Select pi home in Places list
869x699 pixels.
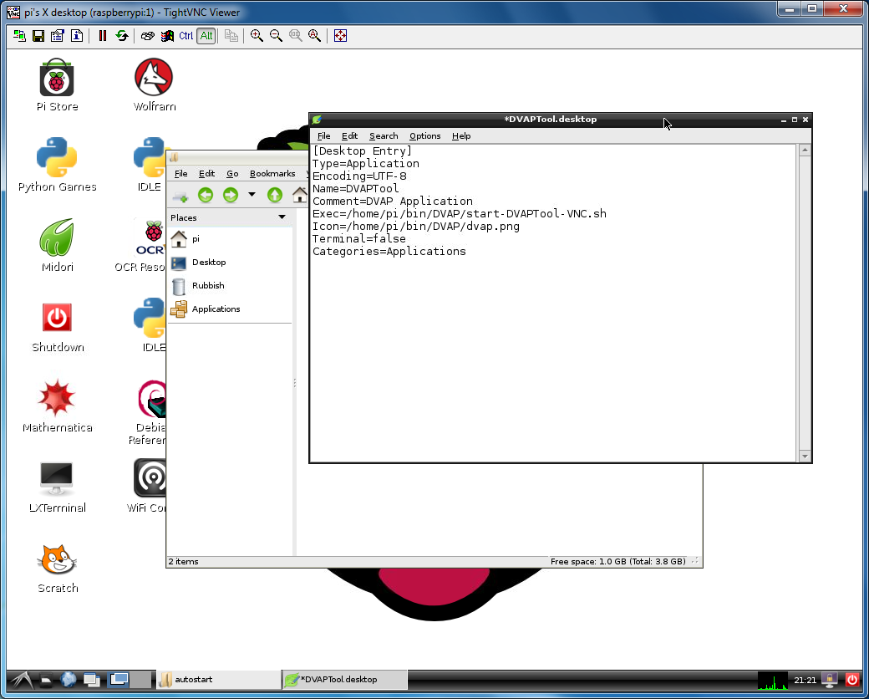(x=230, y=239)
